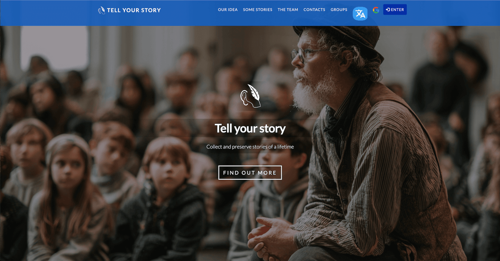Go to SOME STORIES section

(257, 10)
